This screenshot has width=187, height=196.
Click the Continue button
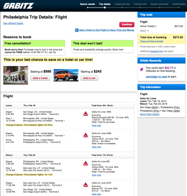click(126, 25)
